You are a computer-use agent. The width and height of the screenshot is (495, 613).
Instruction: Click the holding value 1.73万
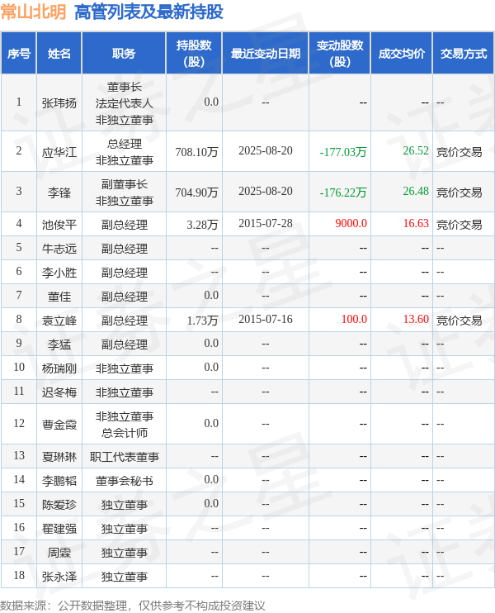coord(202,321)
